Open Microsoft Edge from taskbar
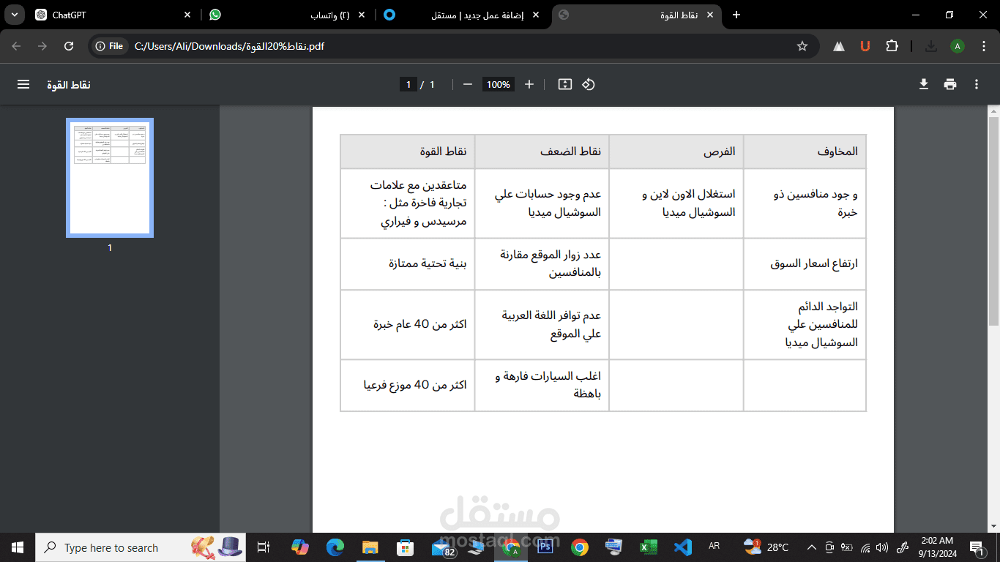The image size is (1000, 562). (335, 547)
